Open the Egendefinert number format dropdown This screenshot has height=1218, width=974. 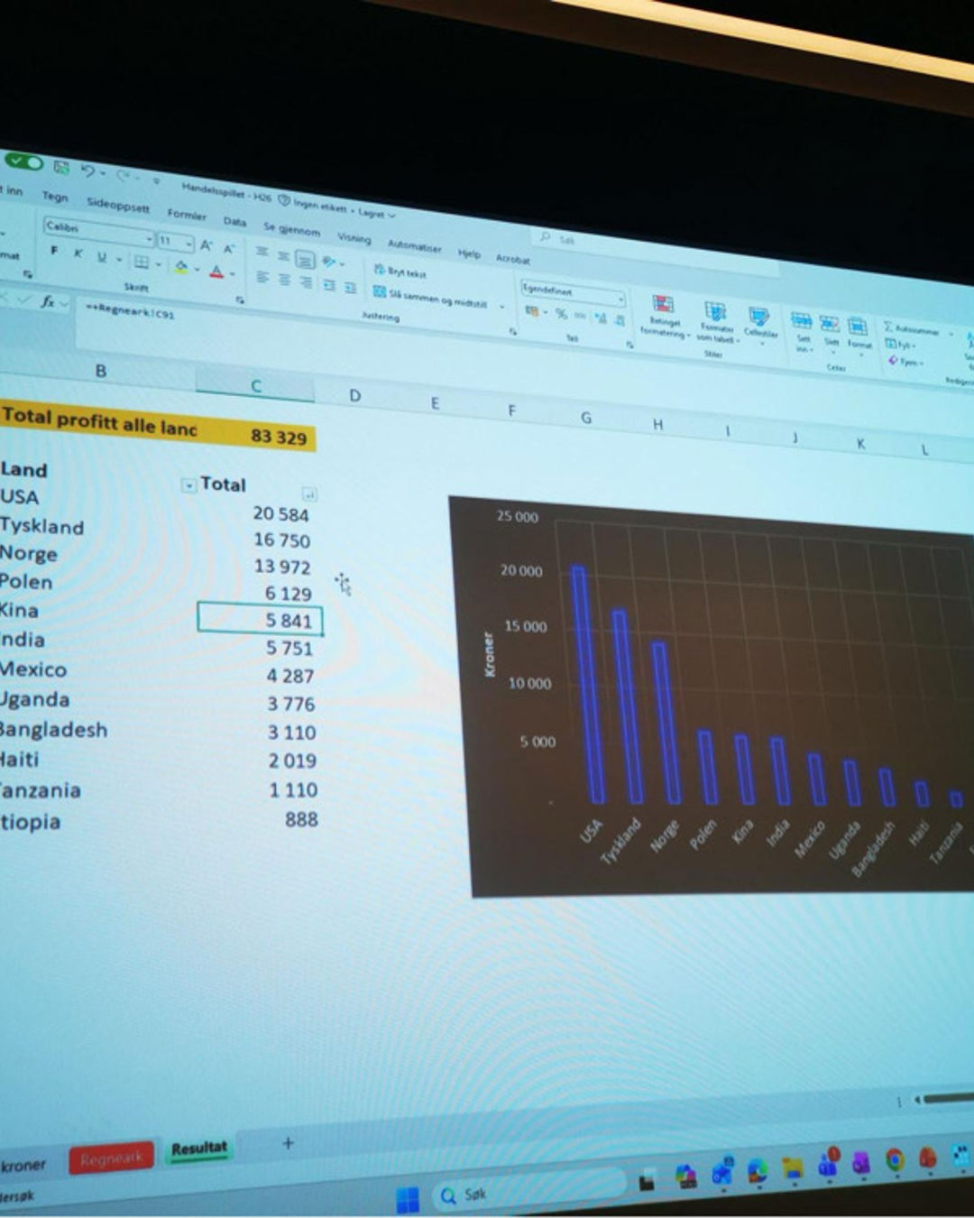[620, 298]
